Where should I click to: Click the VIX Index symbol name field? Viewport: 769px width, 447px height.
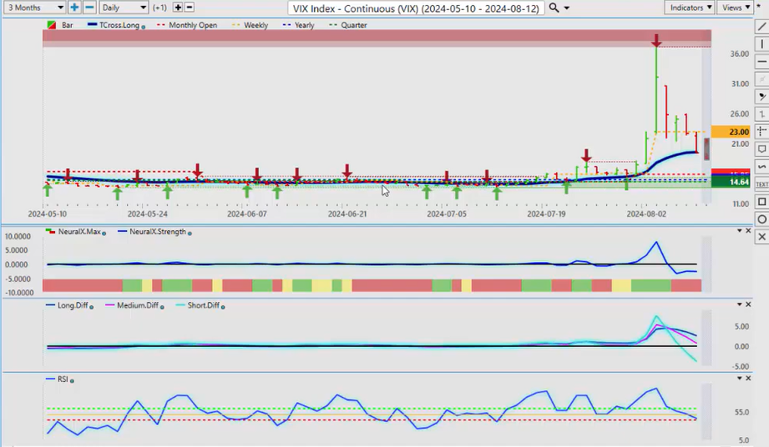[x=415, y=8]
